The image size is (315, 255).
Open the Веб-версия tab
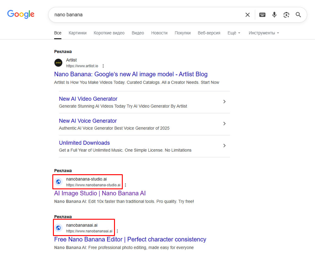pyautogui.click(x=209, y=33)
